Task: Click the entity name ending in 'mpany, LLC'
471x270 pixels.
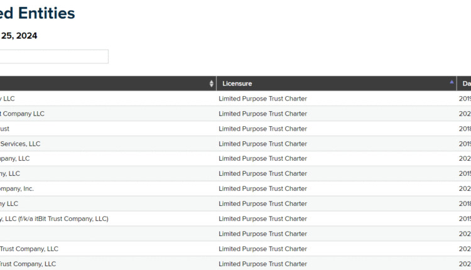Action: tap(15, 159)
